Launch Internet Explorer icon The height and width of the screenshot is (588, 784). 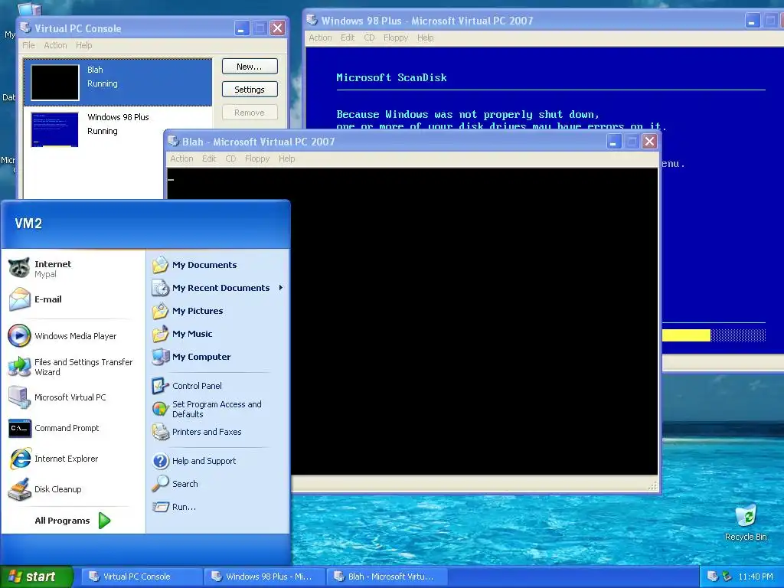click(19, 459)
